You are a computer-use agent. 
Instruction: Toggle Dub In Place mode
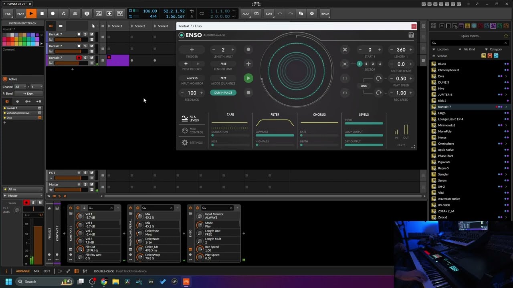pos(223,92)
